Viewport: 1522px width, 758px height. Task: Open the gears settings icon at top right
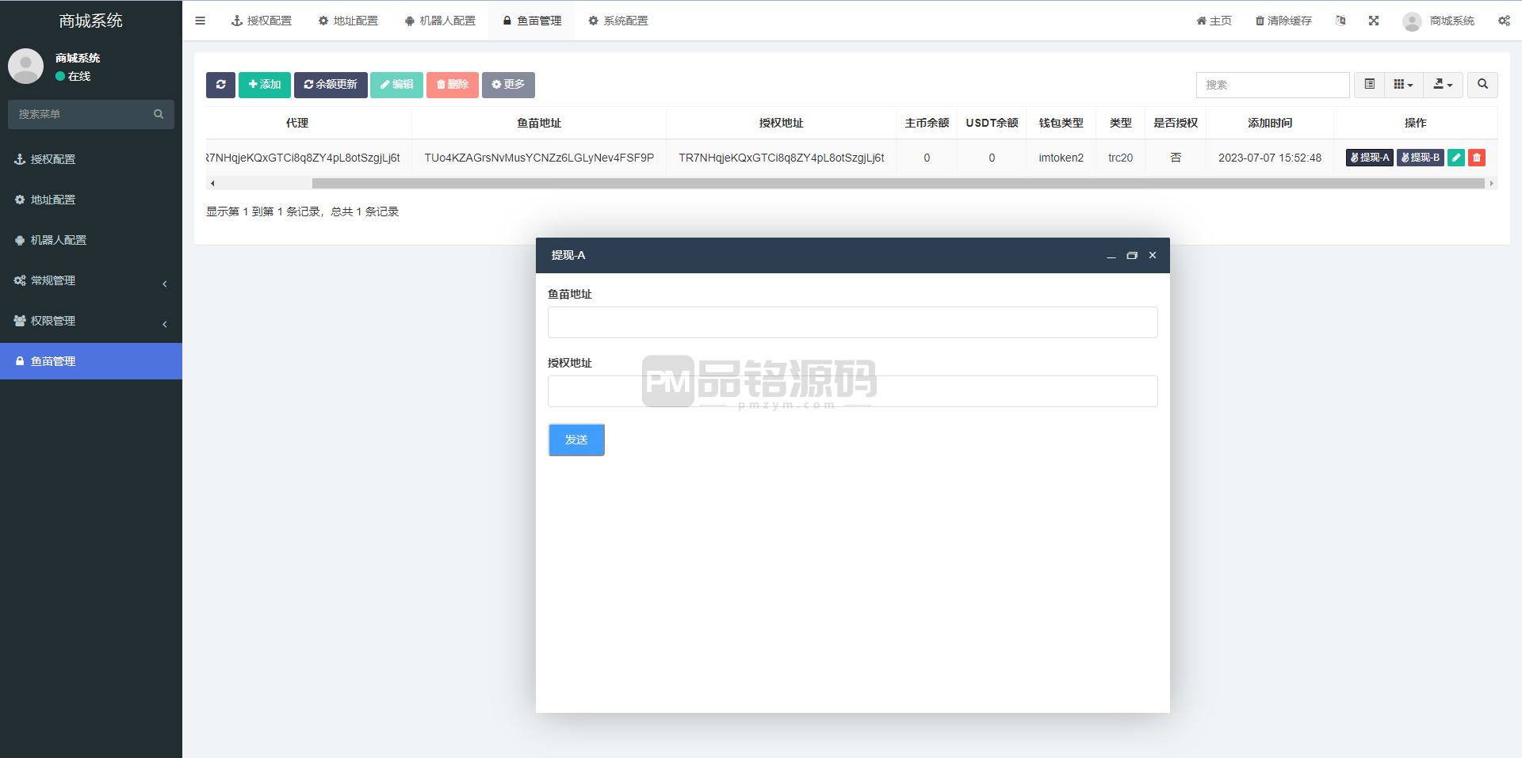point(1504,21)
